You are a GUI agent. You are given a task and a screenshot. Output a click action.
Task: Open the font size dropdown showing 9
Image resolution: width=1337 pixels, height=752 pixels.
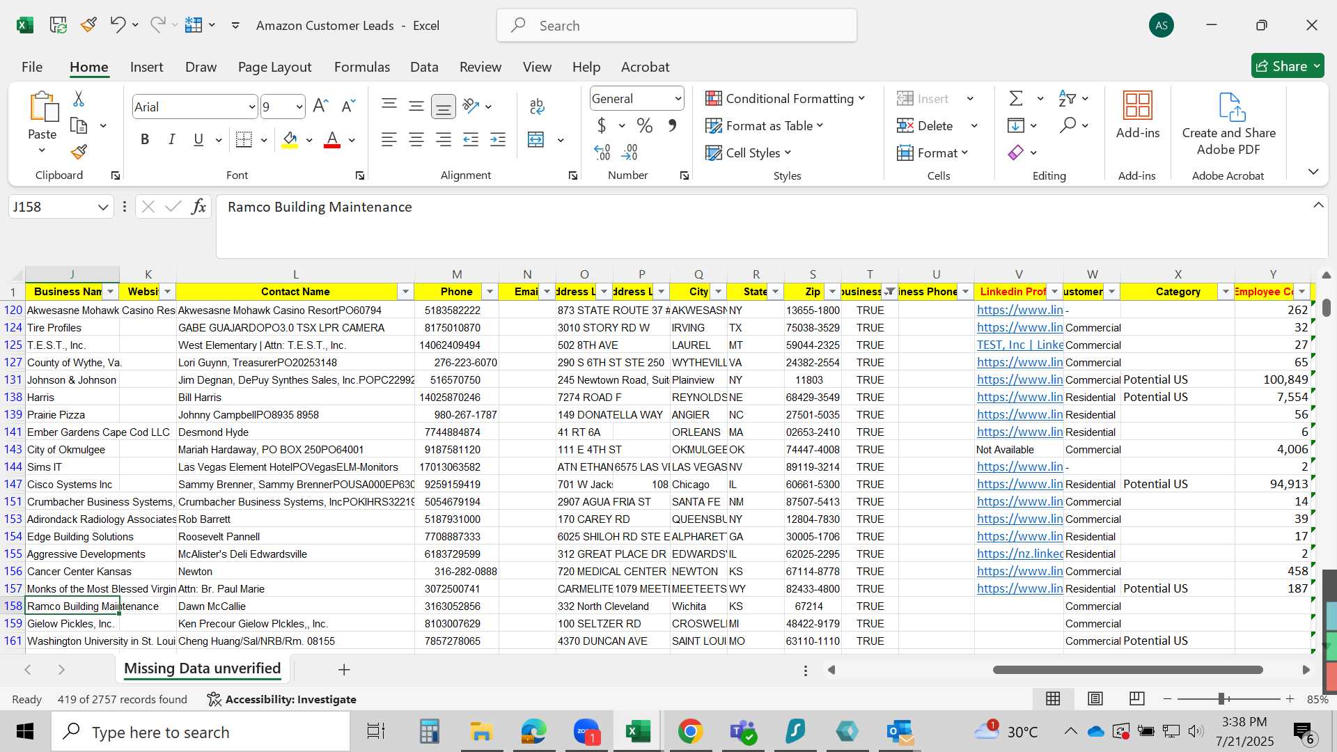pyautogui.click(x=299, y=107)
